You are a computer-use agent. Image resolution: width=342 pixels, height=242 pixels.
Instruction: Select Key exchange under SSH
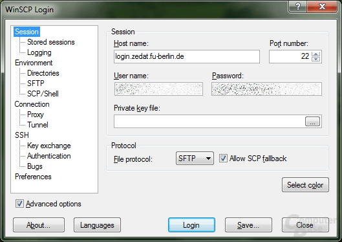(x=49, y=146)
